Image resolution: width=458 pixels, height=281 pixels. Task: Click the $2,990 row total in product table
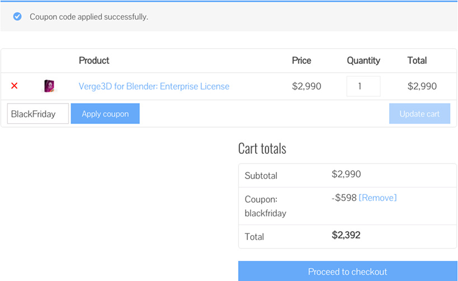point(422,86)
